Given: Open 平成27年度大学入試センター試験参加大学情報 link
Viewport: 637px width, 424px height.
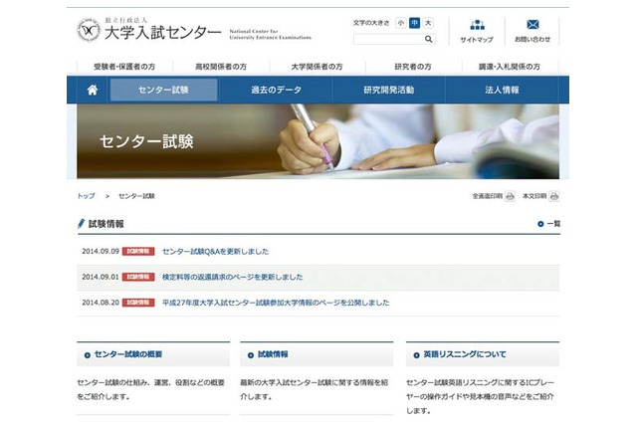Looking at the screenshot, I should click(276, 303).
